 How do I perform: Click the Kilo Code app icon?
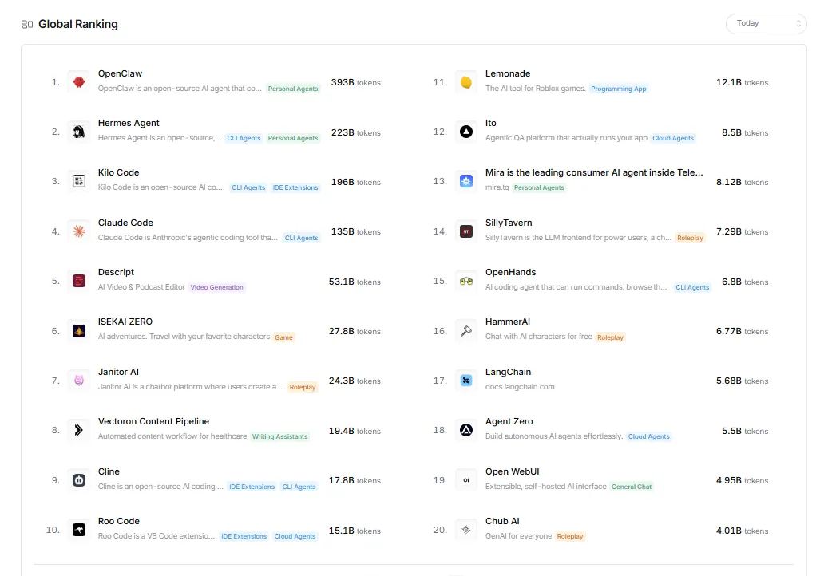click(x=79, y=181)
